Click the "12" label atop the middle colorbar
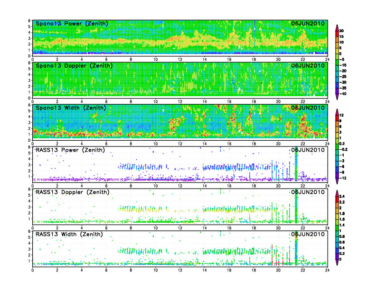The width and height of the screenshot is (376, 290). (341, 115)
